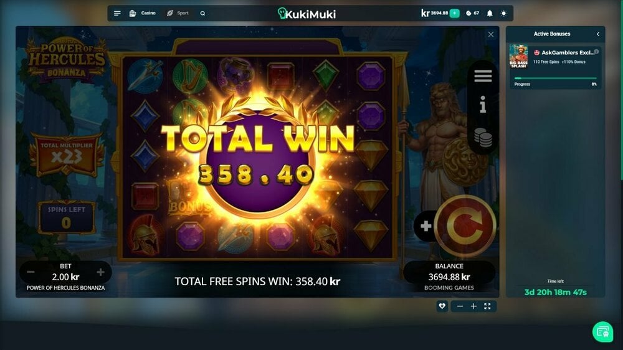Open the game info icon
The height and width of the screenshot is (350, 623).
click(483, 105)
